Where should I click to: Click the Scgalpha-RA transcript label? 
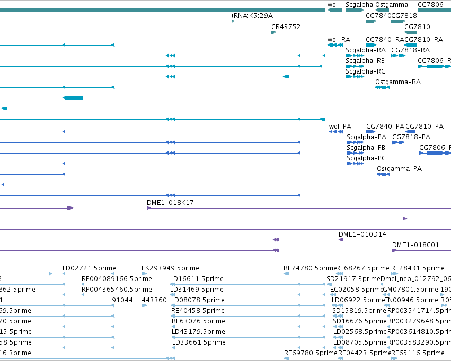(x=366, y=50)
